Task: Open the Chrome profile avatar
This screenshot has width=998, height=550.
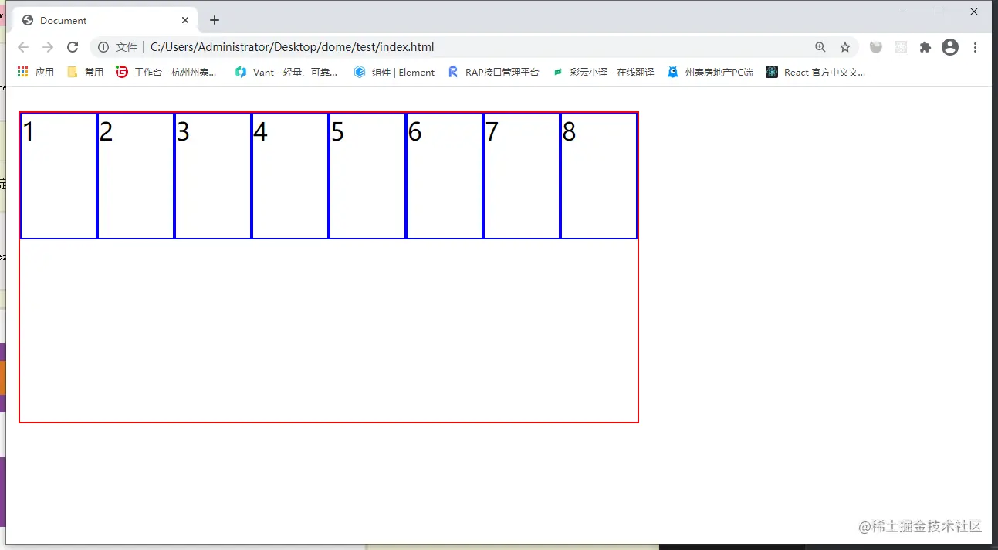Action: point(949,46)
